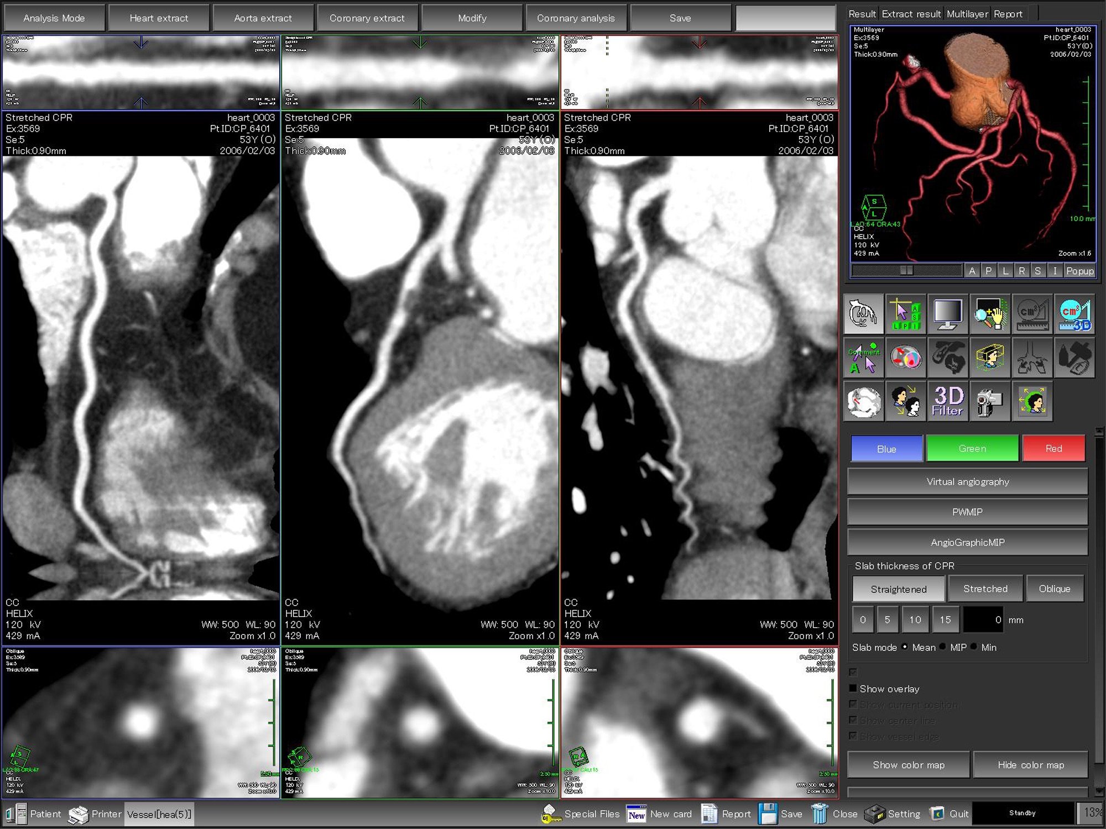Select the MIP slab mode radio
Viewport: 1106px width, 829px height.
pyautogui.click(x=943, y=647)
